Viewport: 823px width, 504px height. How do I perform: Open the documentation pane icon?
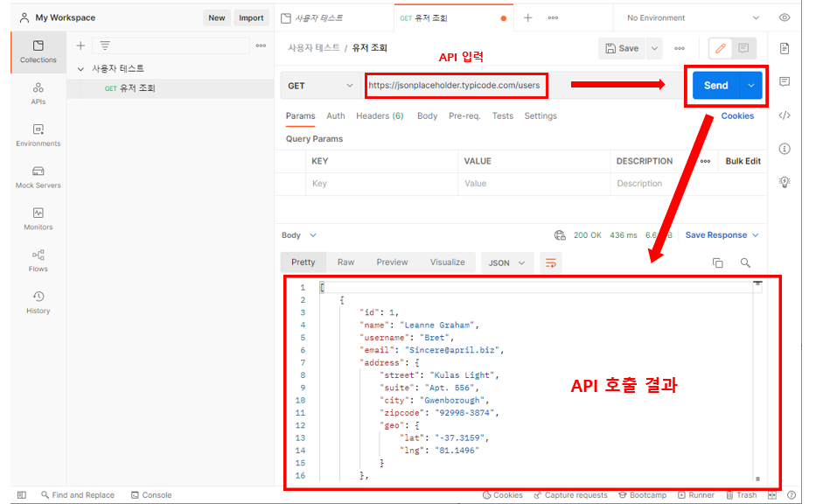[785, 48]
